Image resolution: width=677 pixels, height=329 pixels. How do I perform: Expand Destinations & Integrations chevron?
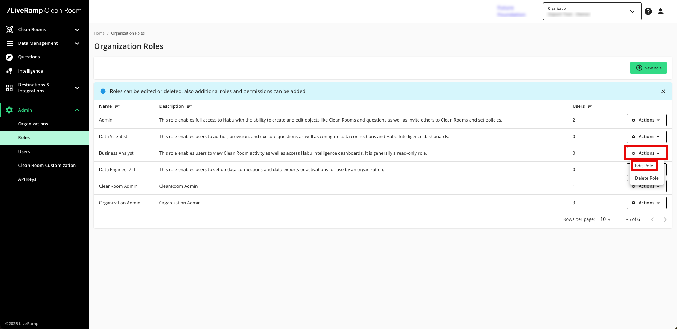point(77,88)
